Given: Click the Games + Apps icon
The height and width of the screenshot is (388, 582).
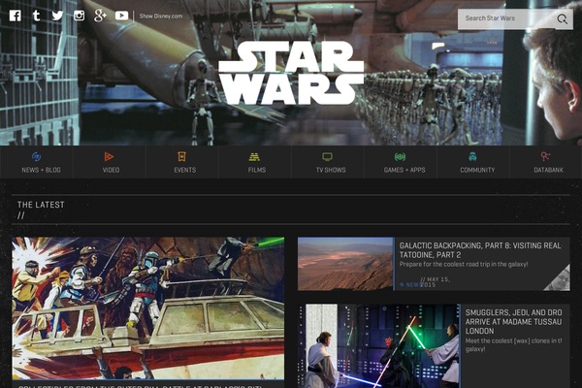Looking at the screenshot, I should click(400, 157).
